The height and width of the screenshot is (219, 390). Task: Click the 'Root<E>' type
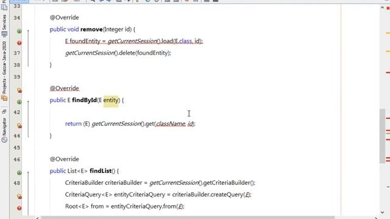(x=77, y=206)
